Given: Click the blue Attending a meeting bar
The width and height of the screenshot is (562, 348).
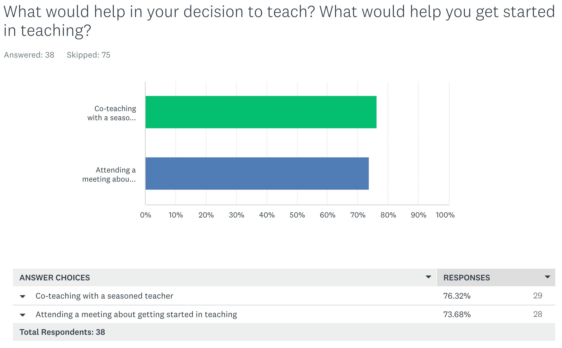Looking at the screenshot, I should click(257, 173).
